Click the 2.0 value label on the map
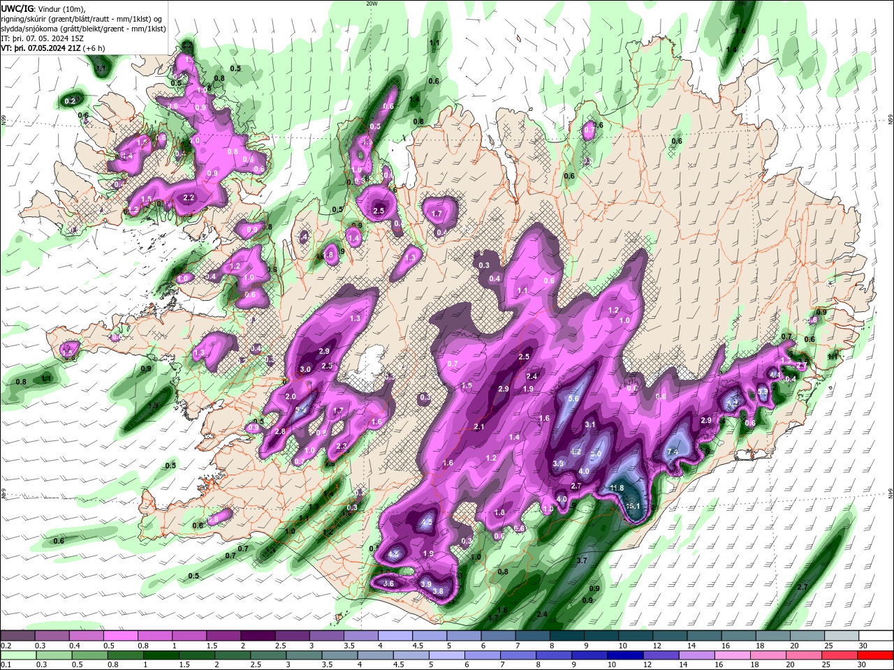The width and height of the screenshot is (894, 670). click(291, 396)
